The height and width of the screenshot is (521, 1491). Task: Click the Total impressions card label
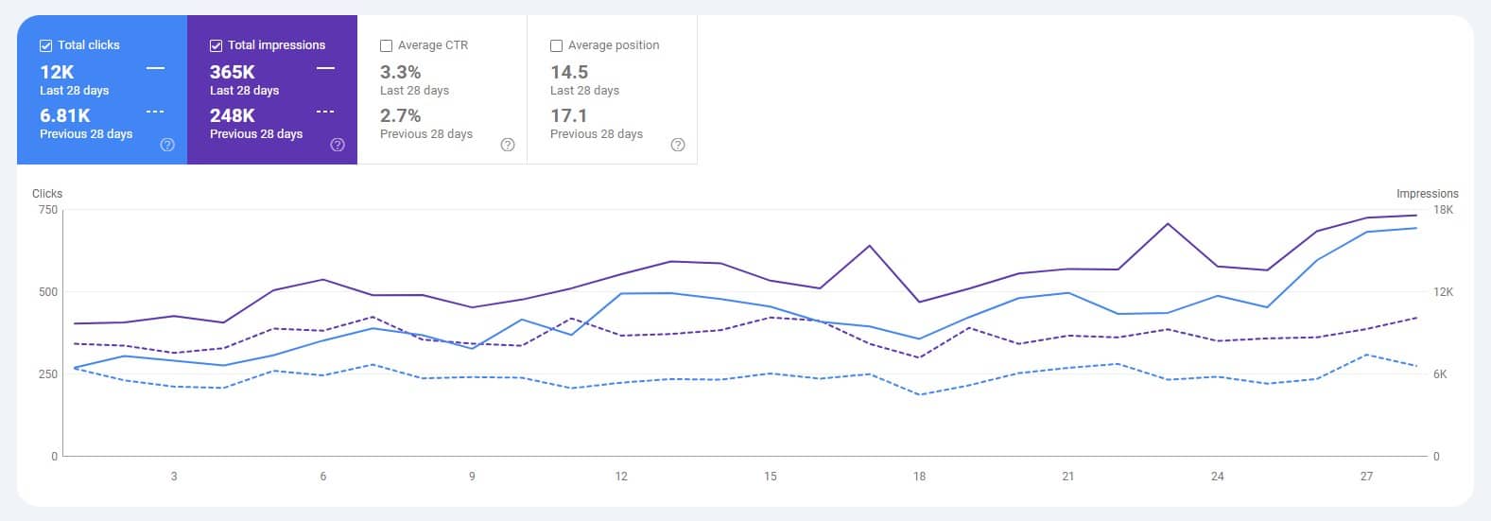click(x=276, y=45)
